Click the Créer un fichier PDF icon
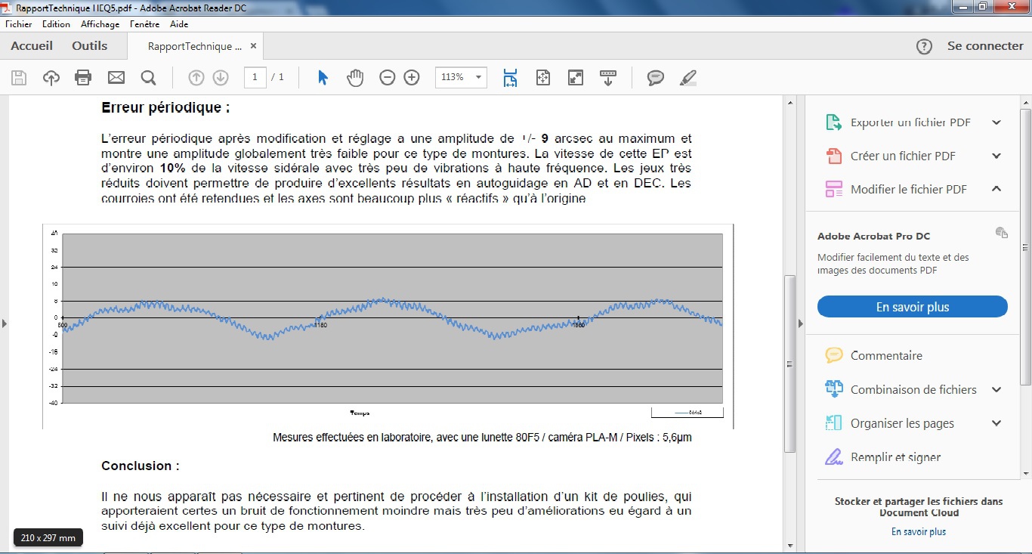Image resolution: width=1032 pixels, height=554 pixels. coord(833,156)
